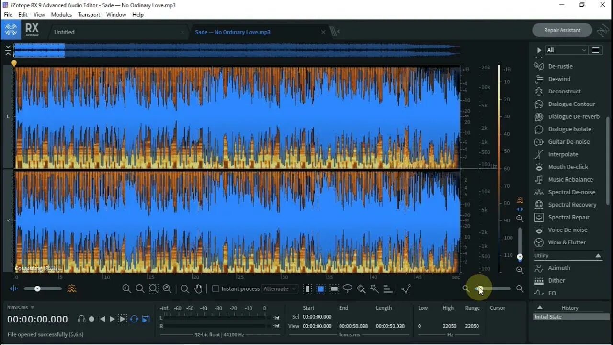The width and height of the screenshot is (613, 345).
Task: Start playback with the Play button
Action: (112, 319)
